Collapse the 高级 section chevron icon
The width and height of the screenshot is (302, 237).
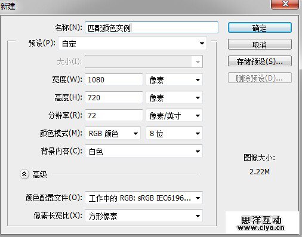tap(24, 174)
